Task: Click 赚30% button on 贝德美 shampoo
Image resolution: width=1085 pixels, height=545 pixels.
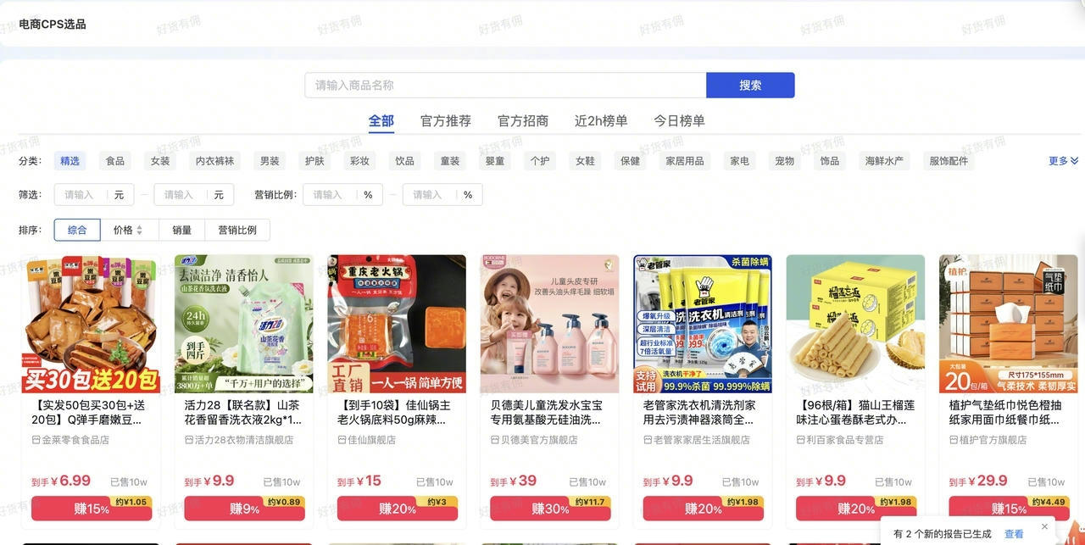Action: (550, 509)
